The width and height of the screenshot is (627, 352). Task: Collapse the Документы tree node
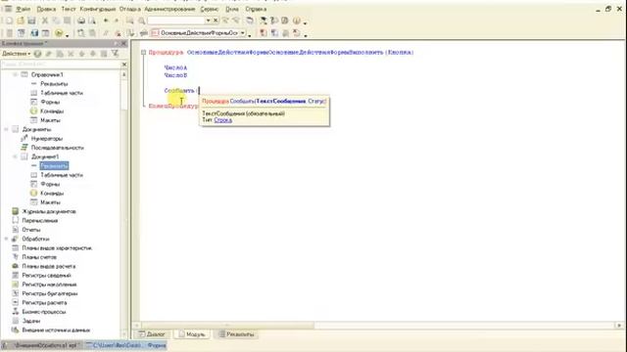pos(6,129)
